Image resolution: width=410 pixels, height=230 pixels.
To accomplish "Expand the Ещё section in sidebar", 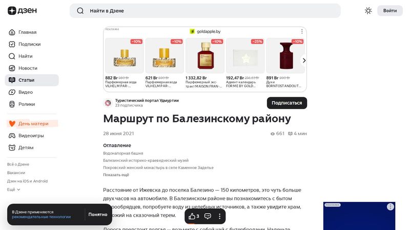I will tap(14, 190).
